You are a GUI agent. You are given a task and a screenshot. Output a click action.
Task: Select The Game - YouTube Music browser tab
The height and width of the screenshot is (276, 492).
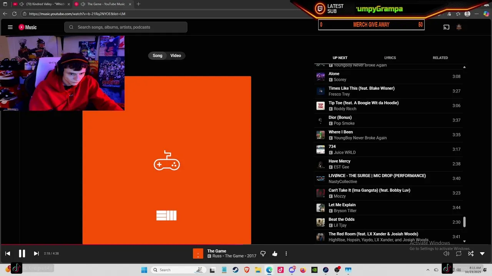click(x=103, y=4)
